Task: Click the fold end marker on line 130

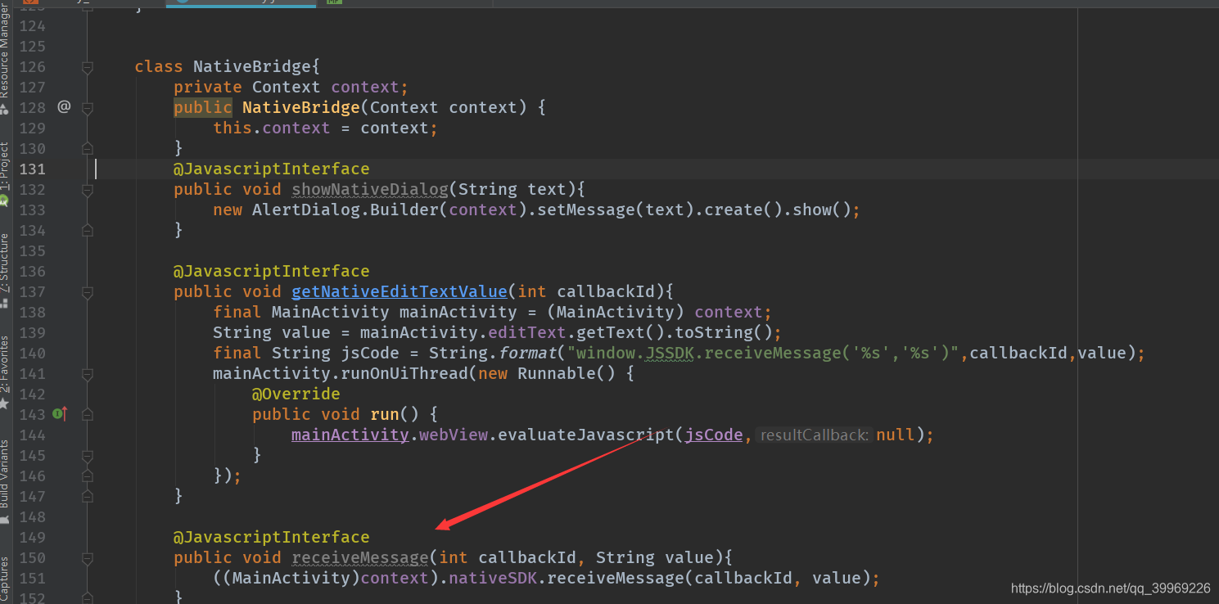Action: [88, 149]
